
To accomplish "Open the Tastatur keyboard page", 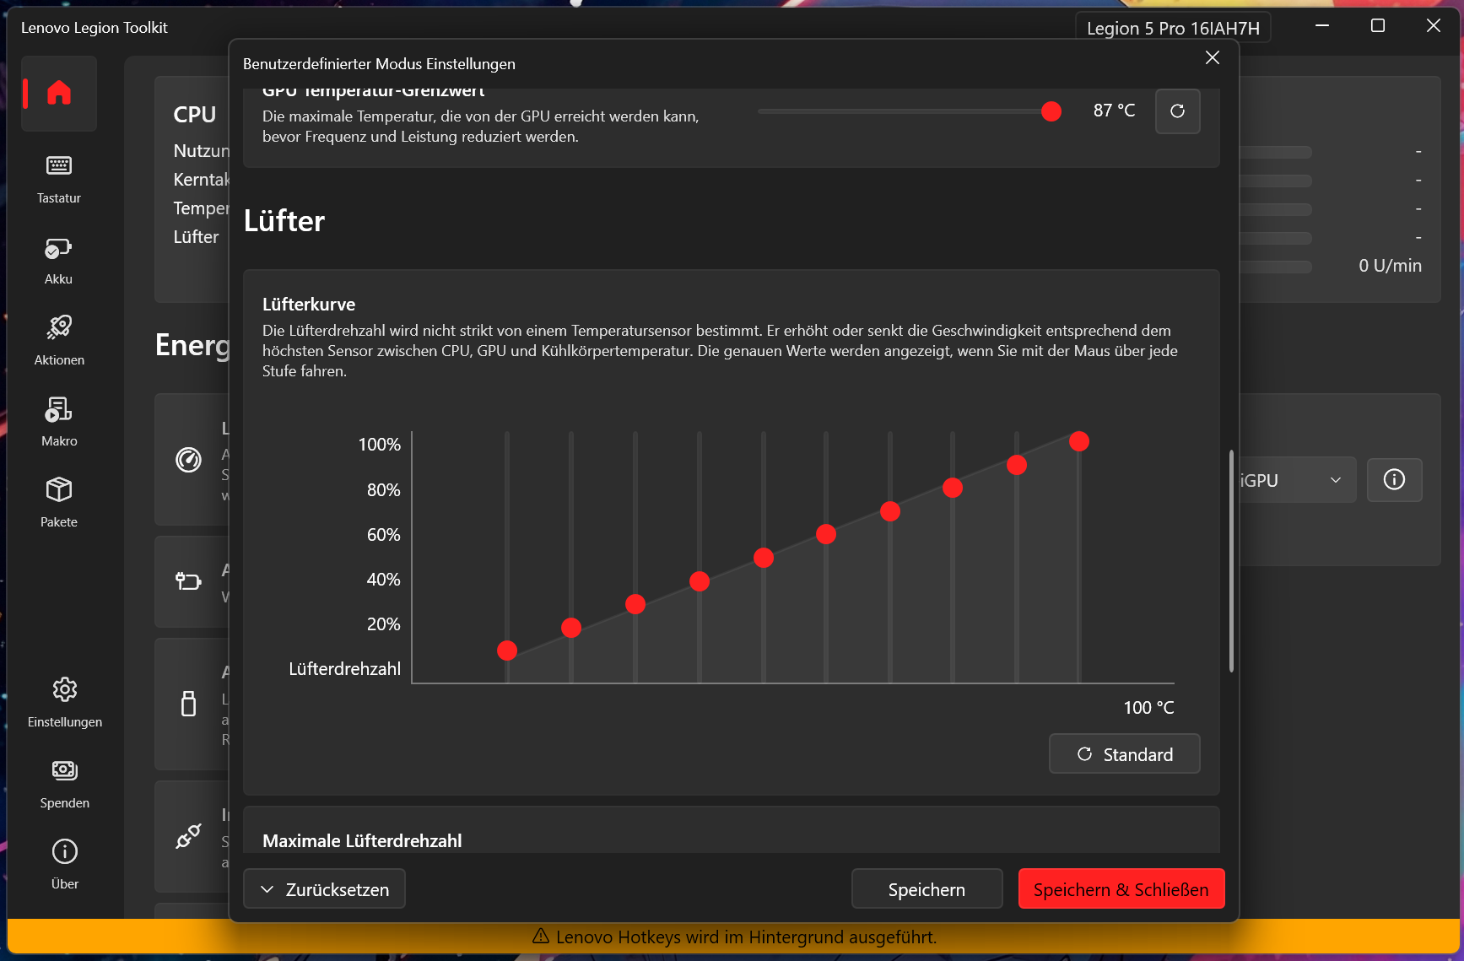I will [x=59, y=178].
